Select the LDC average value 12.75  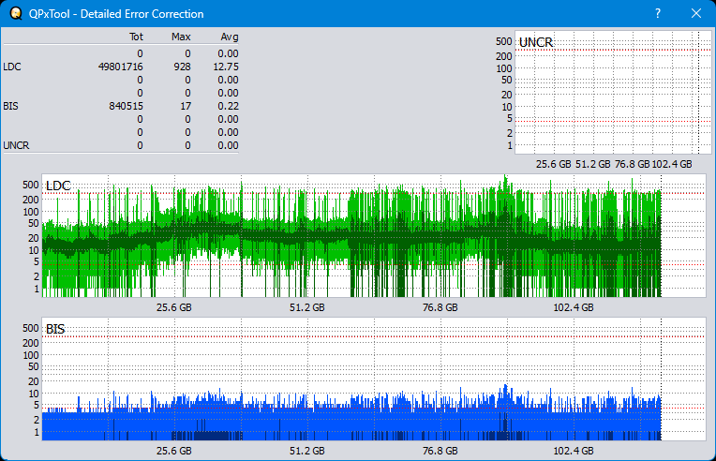(x=226, y=67)
